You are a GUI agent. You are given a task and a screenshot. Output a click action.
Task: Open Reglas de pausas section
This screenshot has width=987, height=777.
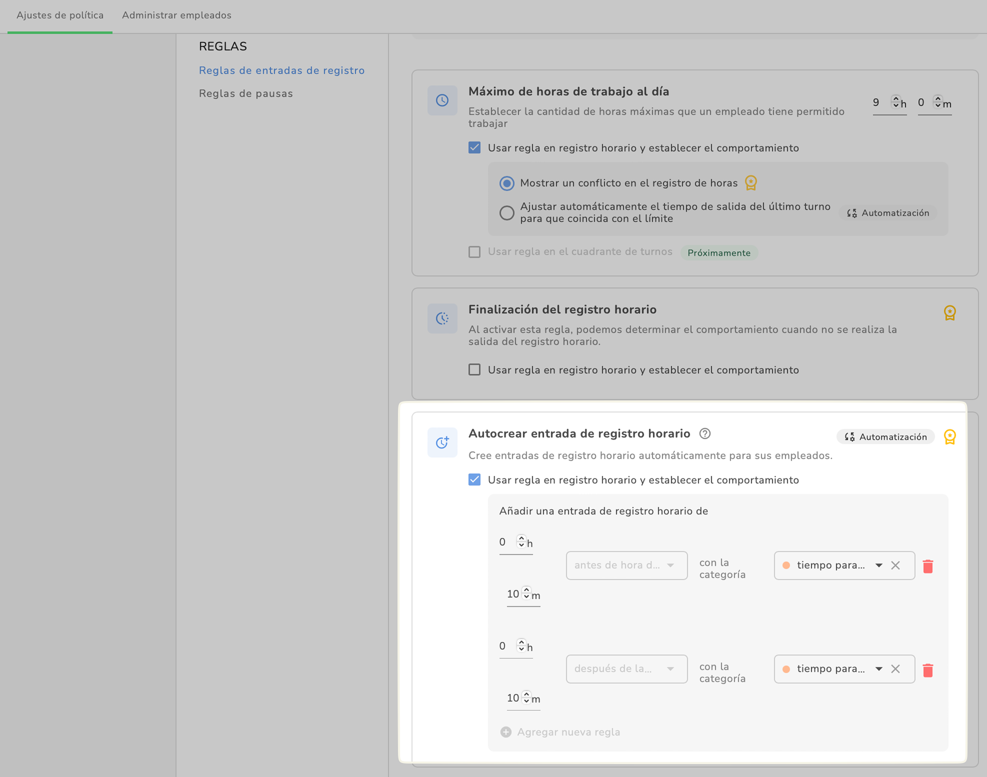246,94
